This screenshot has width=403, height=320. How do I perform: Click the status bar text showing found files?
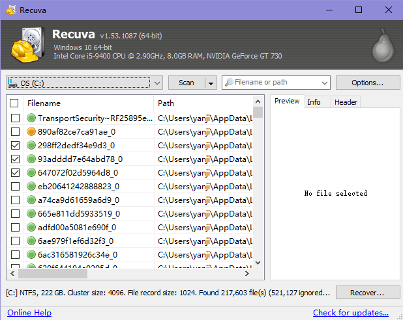click(x=168, y=293)
